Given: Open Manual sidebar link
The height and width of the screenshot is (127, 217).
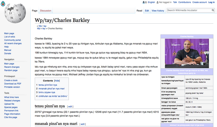Looking at the screenshot, I should click(x=8, y=50).
